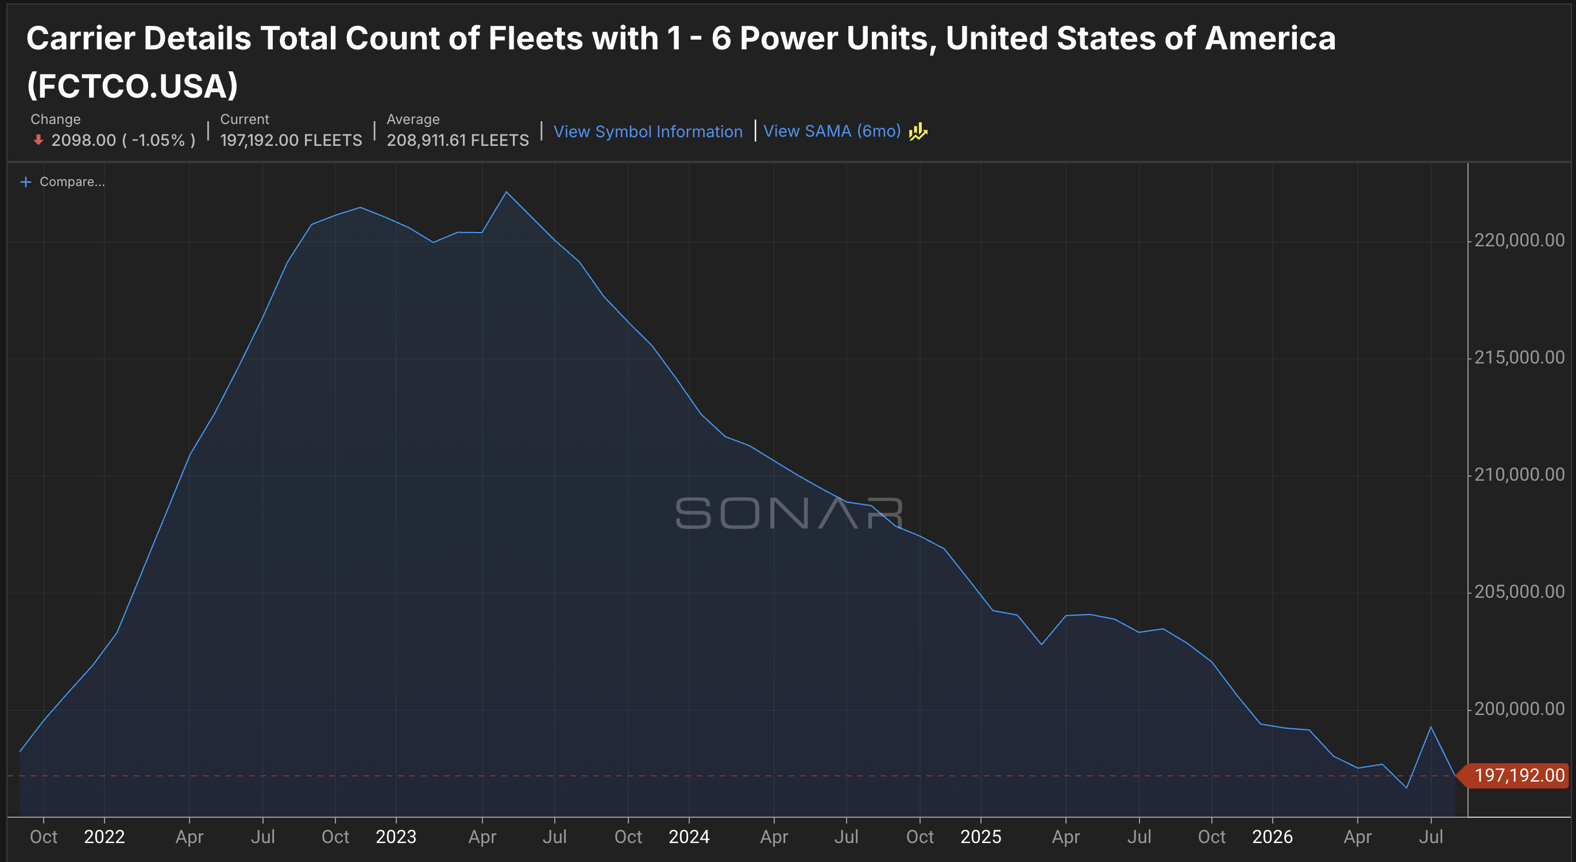Viewport: 1576px width, 862px height.
Task: Click the 205,000.00 price axis label
Action: [x=1519, y=592]
